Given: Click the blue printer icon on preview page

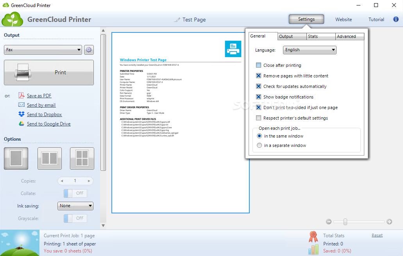Looking at the screenshot, I should click(x=233, y=49).
